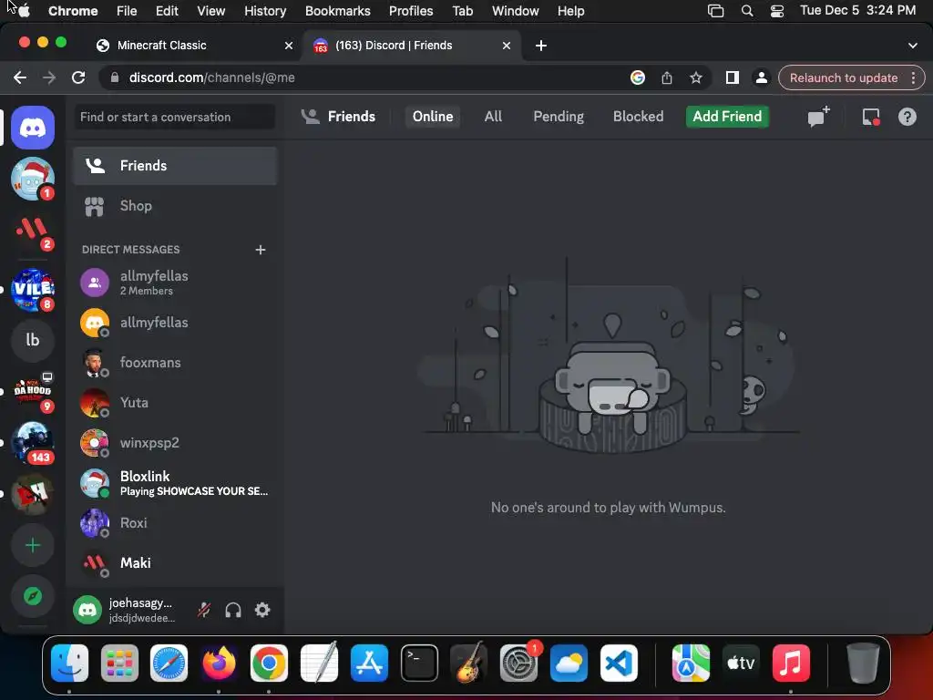
Task: Open allmyfellas 2 Members group DM
Action: [x=175, y=283]
